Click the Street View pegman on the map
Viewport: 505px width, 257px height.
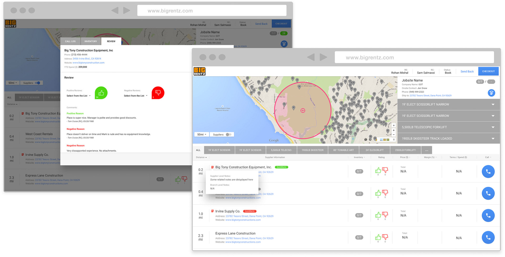click(376, 140)
